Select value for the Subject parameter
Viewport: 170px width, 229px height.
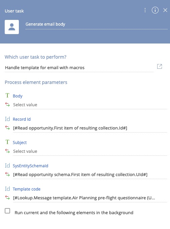pos(90,151)
